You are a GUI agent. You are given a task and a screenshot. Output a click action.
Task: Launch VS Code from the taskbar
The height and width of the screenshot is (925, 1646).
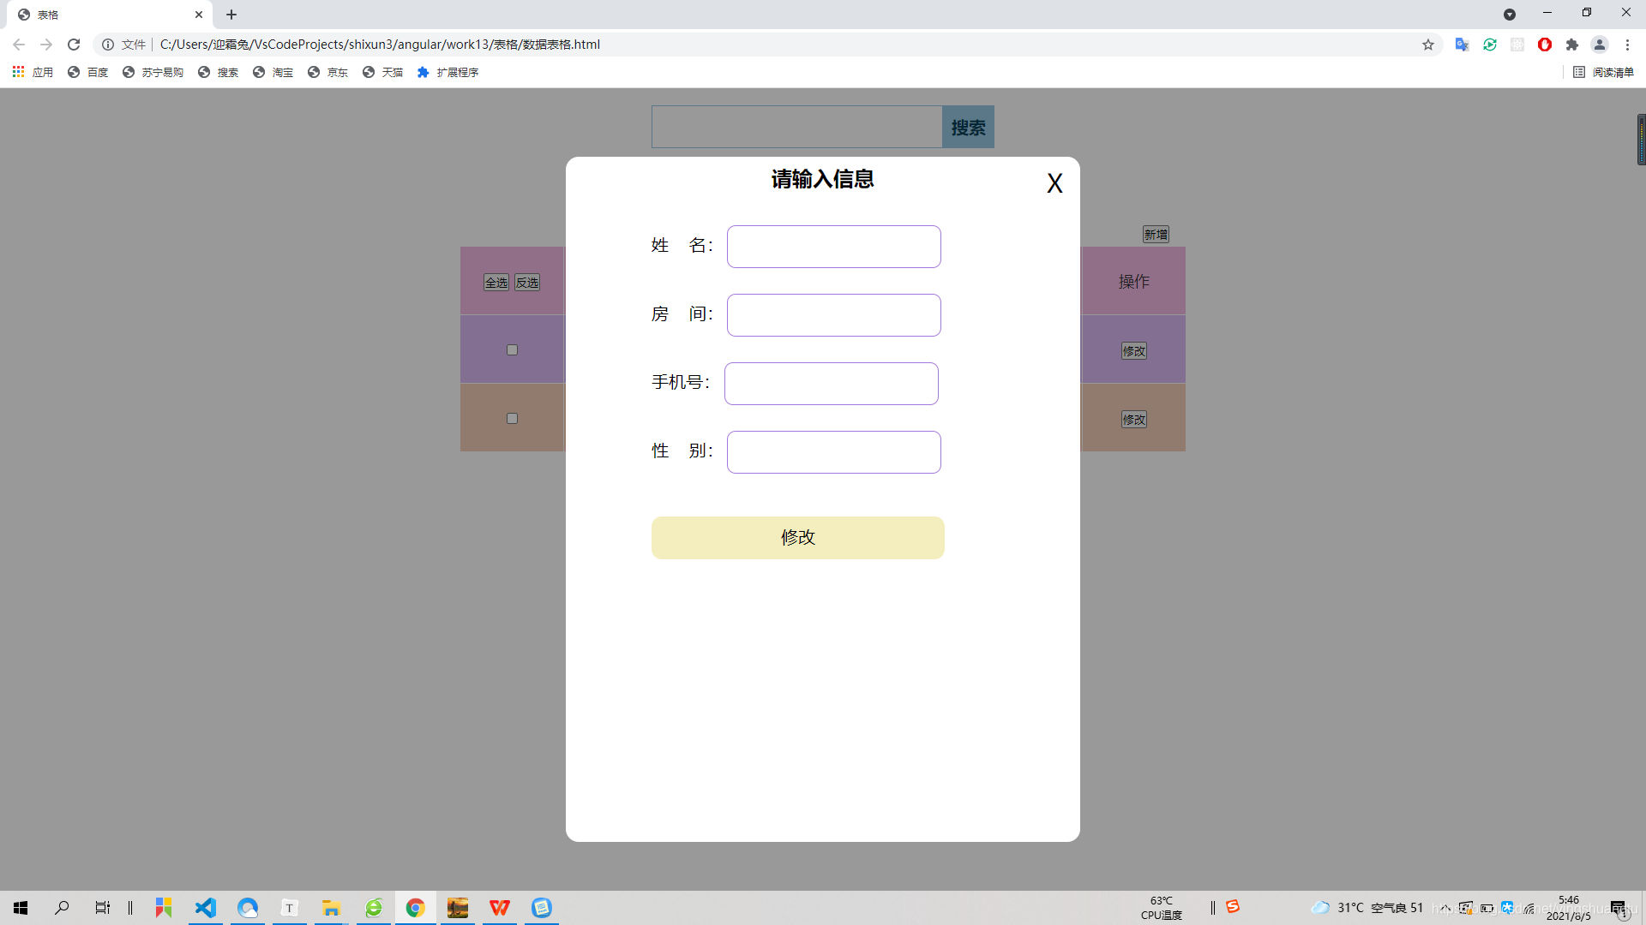point(205,908)
